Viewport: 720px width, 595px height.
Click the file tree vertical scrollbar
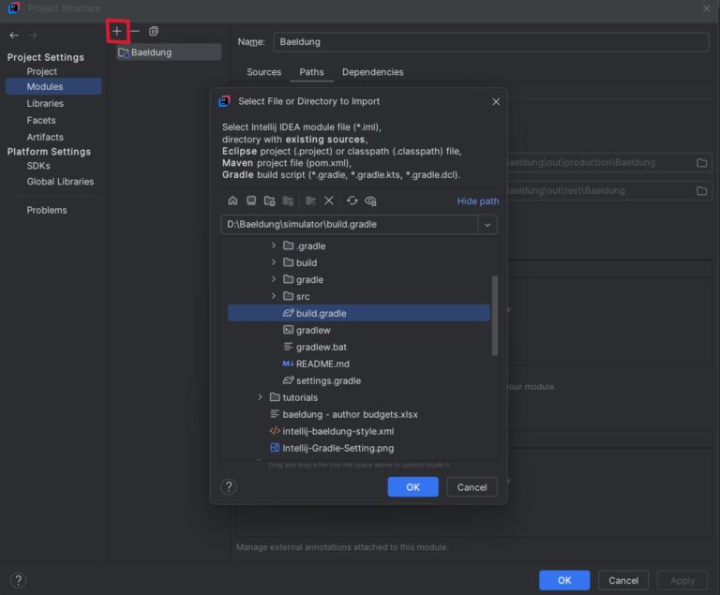coord(494,314)
